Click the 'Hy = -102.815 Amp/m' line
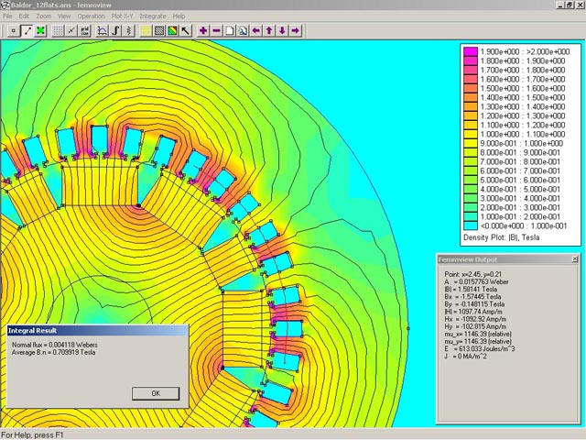 click(475, 326)
